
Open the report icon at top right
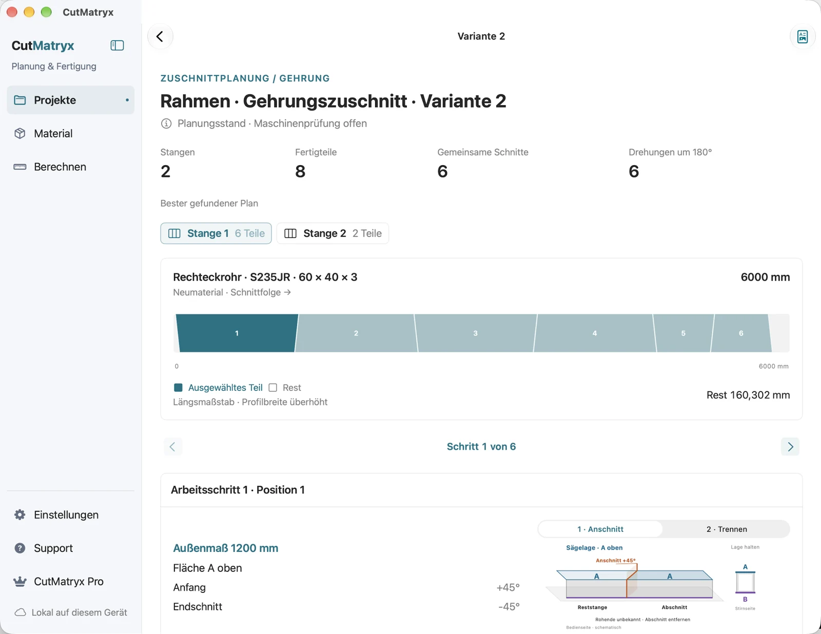[803, 36]
